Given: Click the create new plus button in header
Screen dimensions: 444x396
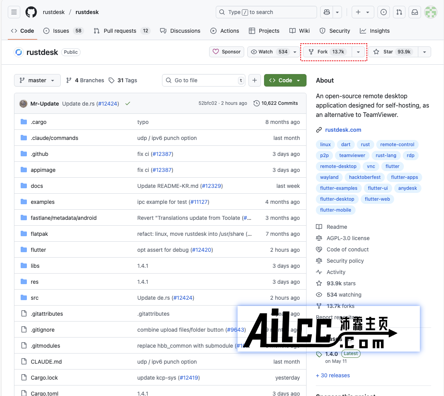Looking at the screenshot, I should pyautogui.click(x=363, y=12).
